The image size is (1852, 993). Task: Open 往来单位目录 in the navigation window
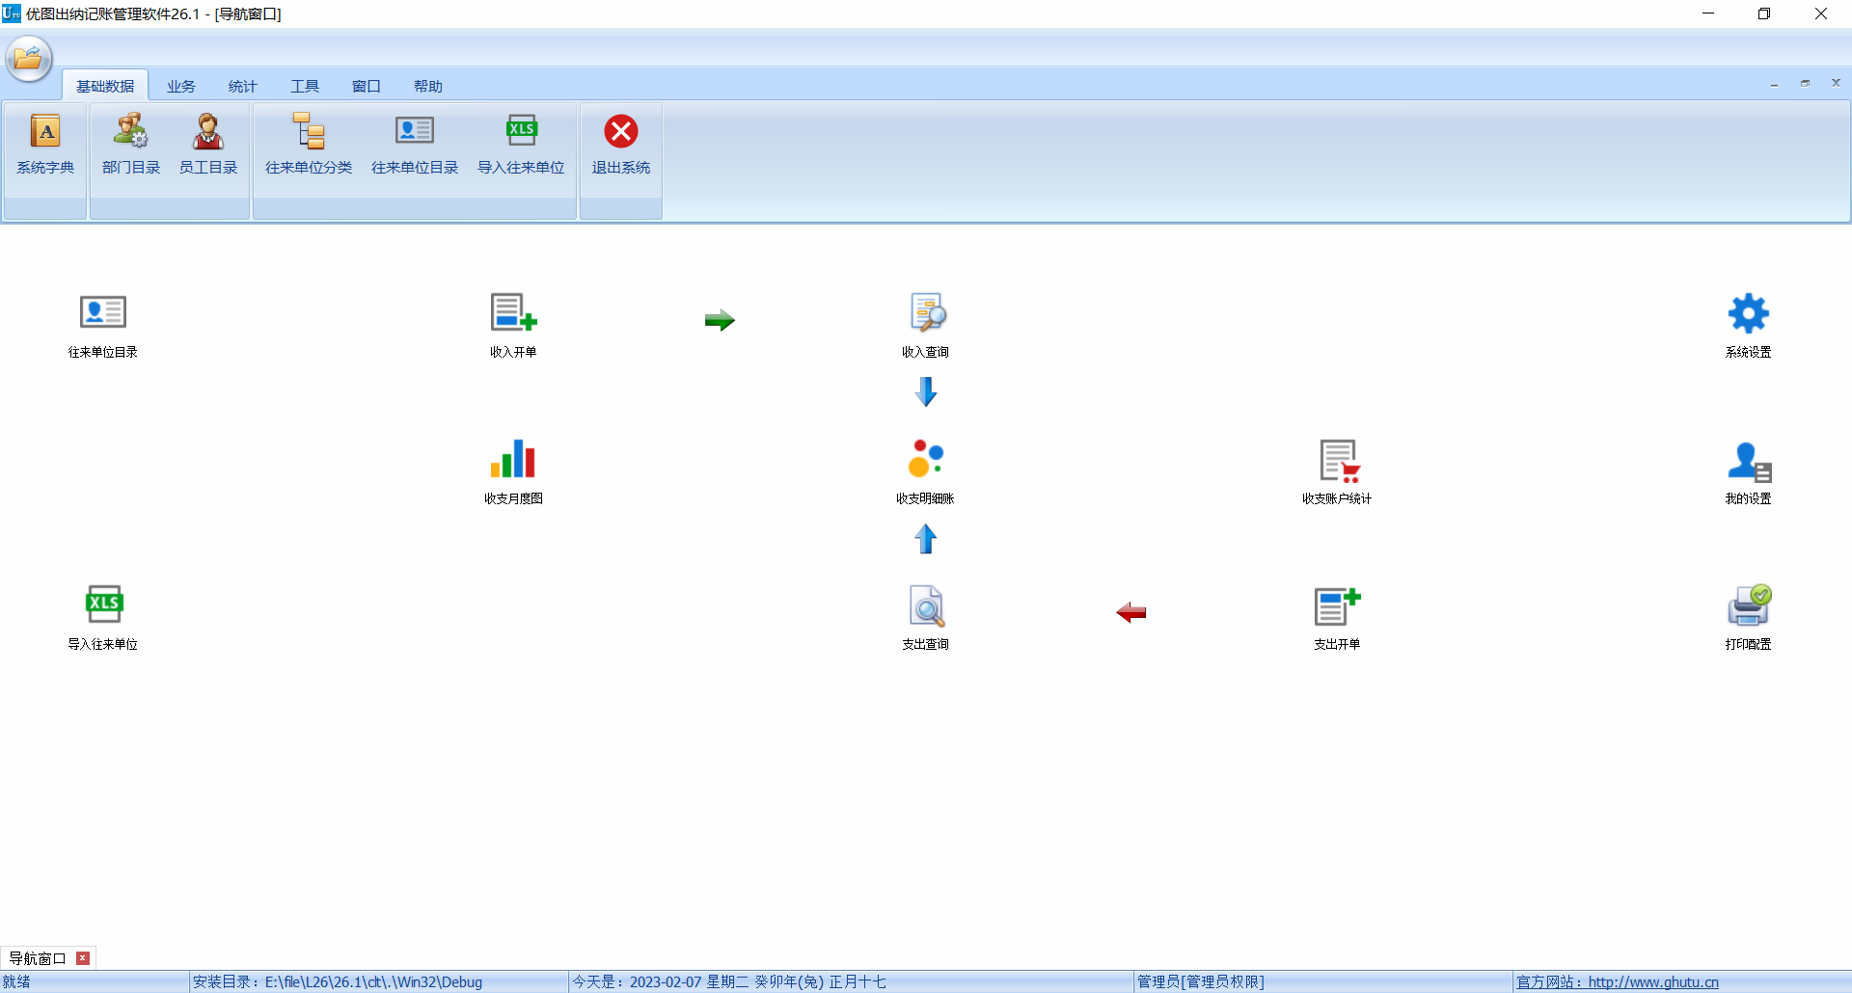tap(103, 326)
